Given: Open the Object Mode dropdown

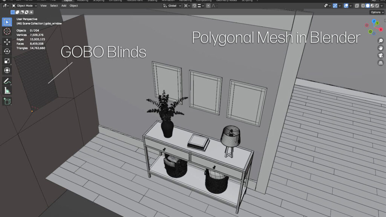Looking at the screenshot, I should [25, 6].
